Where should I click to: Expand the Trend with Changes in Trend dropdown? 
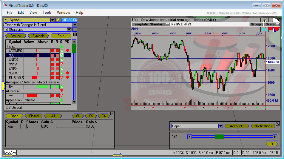(75, 25)
